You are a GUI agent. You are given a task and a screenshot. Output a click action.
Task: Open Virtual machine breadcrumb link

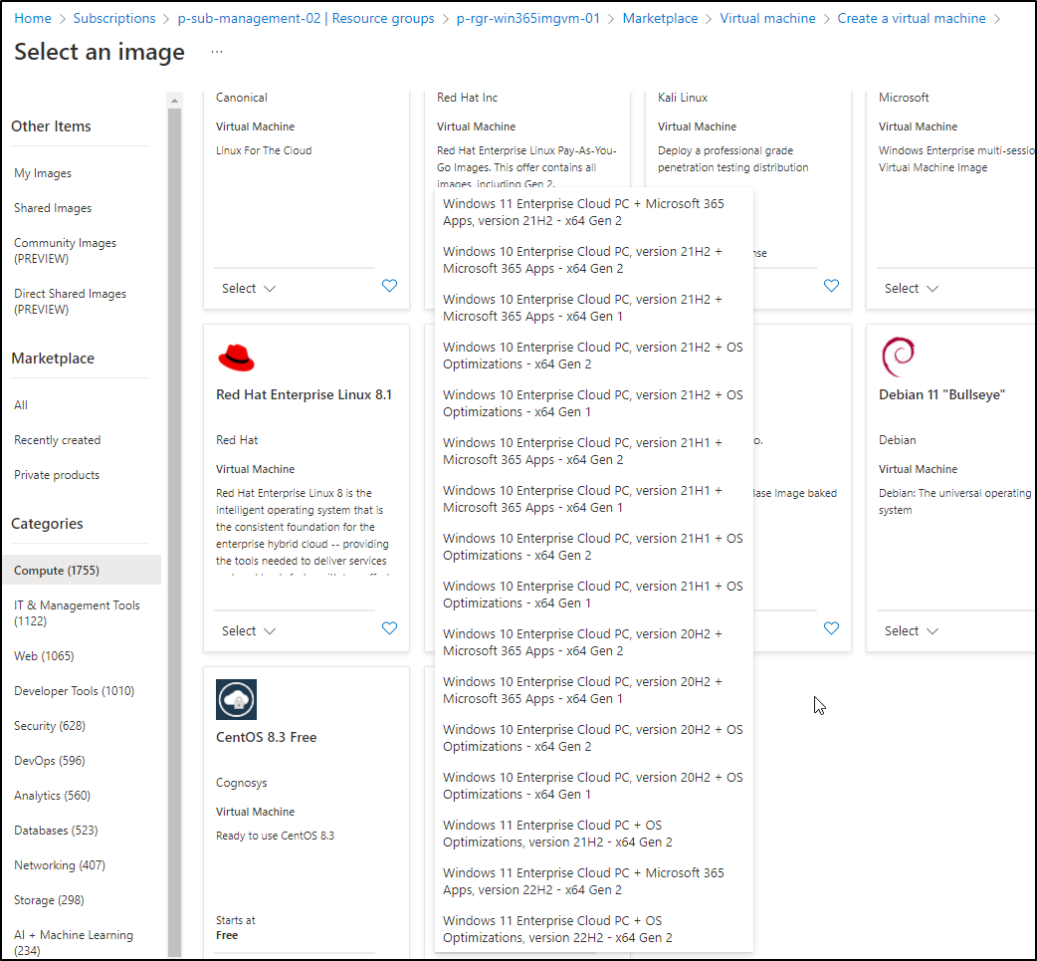pos(767,18)
